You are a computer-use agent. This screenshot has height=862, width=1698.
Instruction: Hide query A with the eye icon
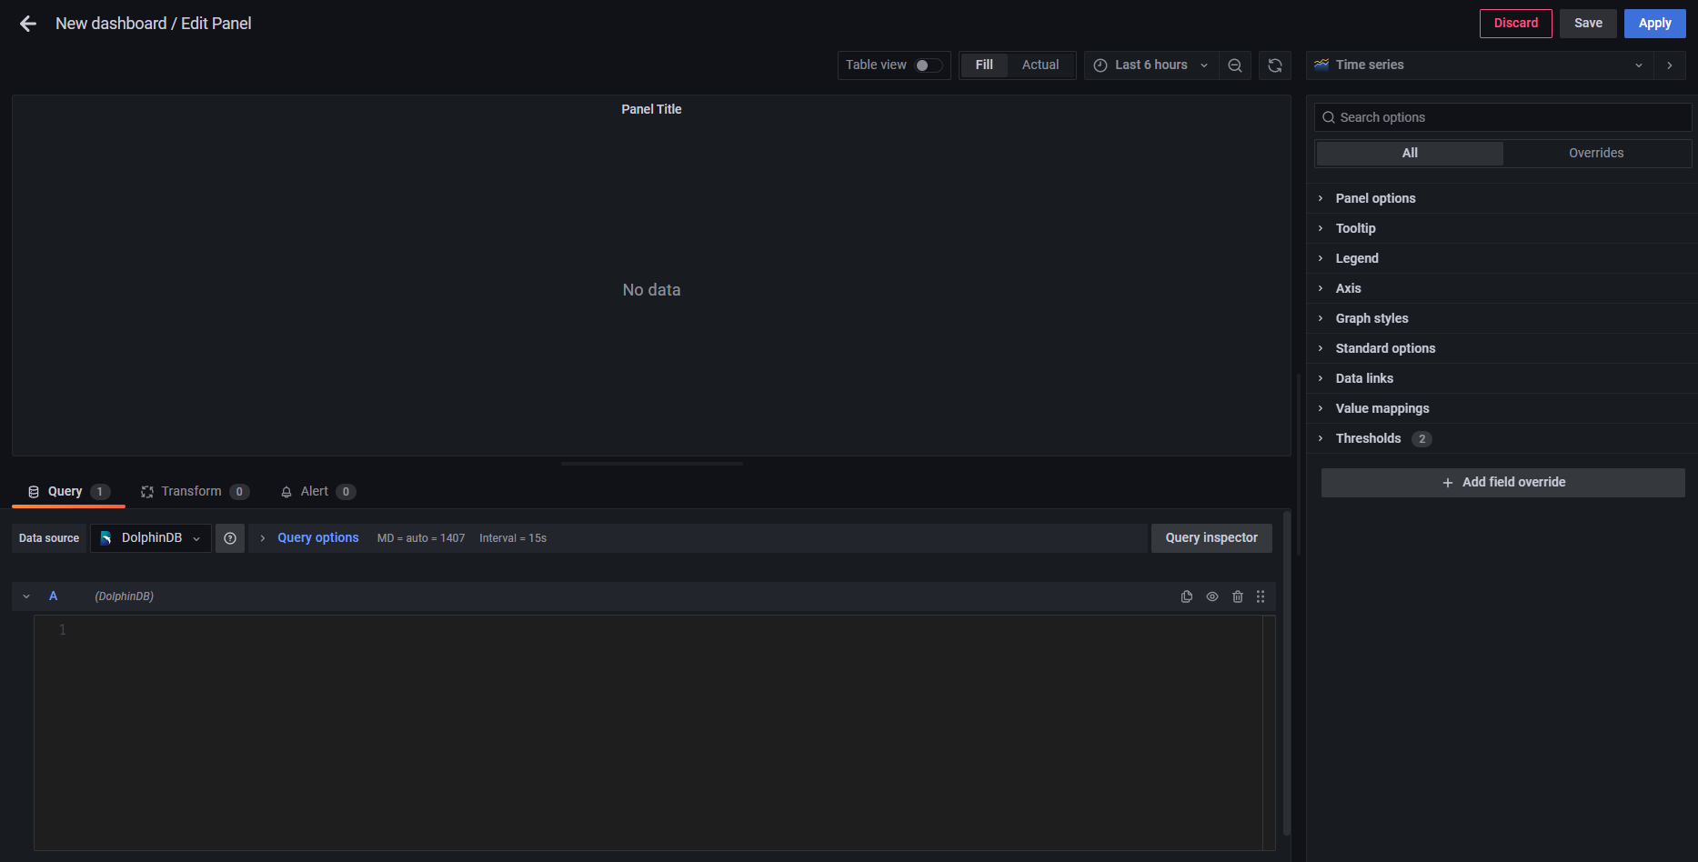point(1211,596)
